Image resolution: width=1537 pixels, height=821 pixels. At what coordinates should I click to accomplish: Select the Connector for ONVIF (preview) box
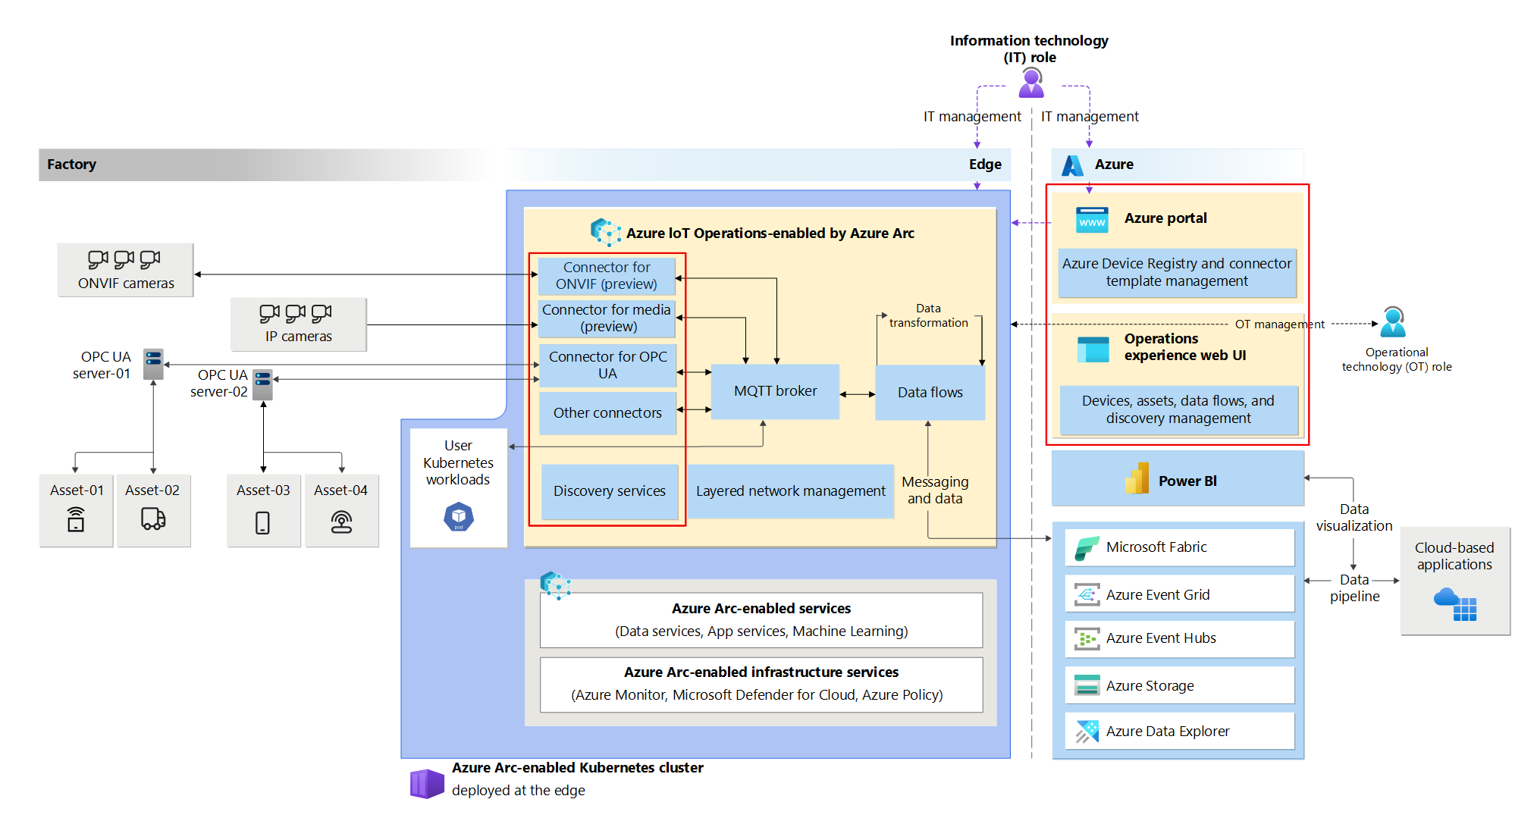606,276
